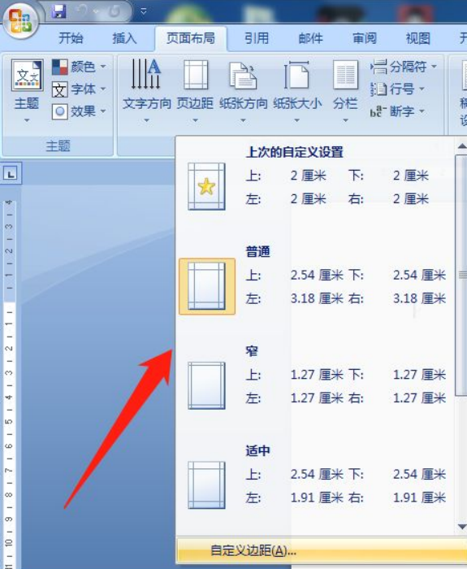Click the theme 效果 circle icon
This screenshot has height=569, width=467.
(x=60, y=111)
